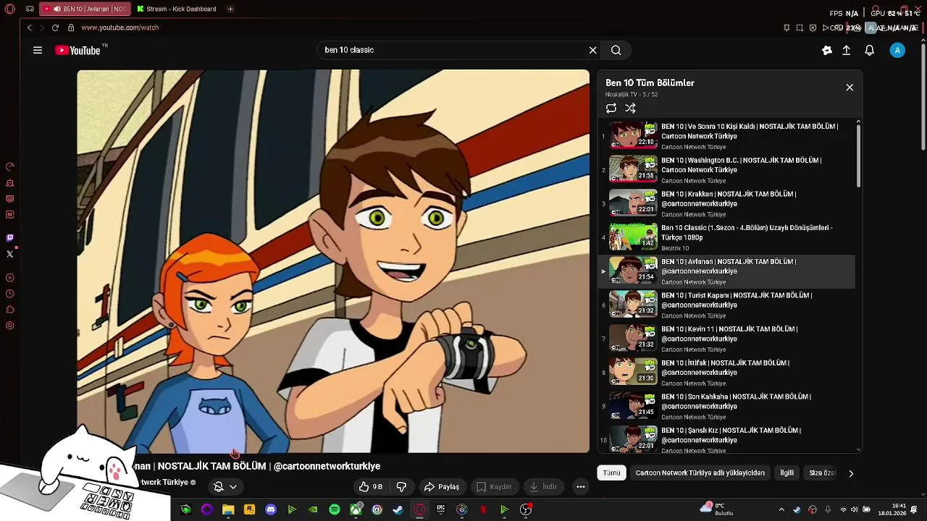
Task: Open Twitch in the Opera sidebar
Action: (x=10, y=238)
